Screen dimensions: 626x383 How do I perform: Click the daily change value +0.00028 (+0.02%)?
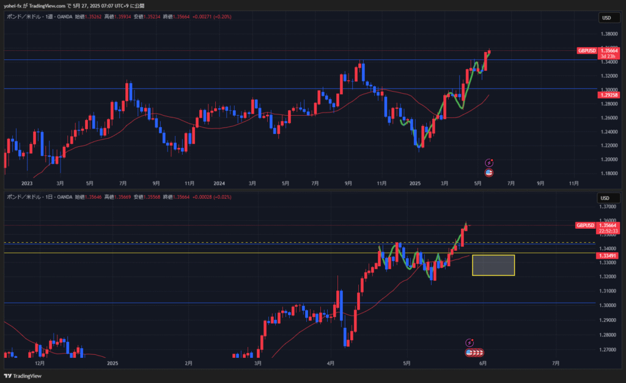tap(212, 197)
